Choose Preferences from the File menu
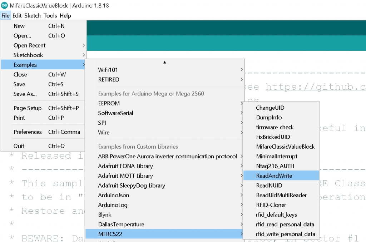 tap(28, 132)
